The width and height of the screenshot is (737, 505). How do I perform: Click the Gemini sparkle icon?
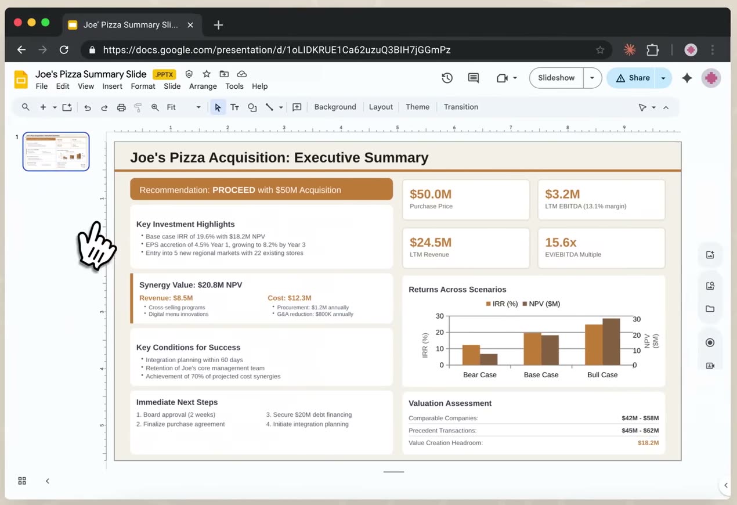(687, 78)
